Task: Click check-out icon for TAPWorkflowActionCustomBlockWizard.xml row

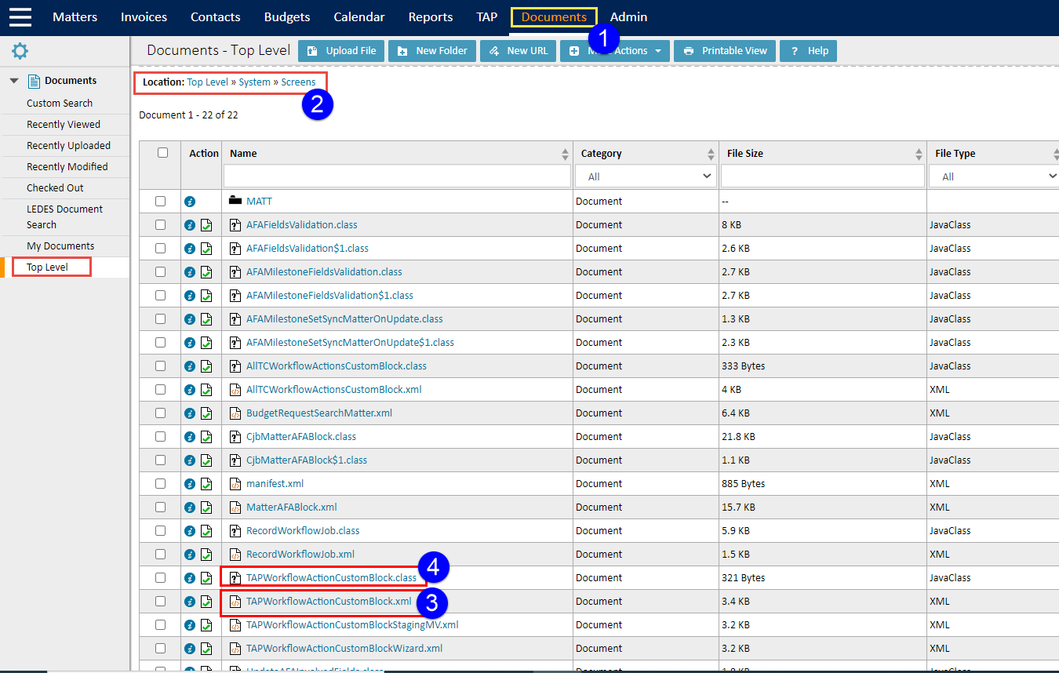Action: [x=206, y=649]
